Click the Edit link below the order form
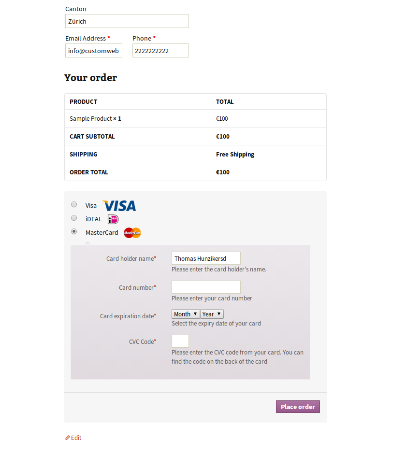The height and width of the screenshot is (454, 406). (x=75, y=438)
